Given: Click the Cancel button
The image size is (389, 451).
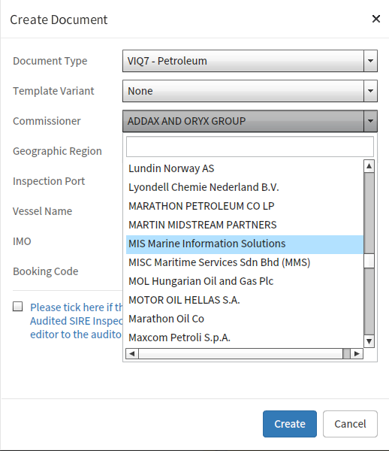Looking at the screenshot, I should (350, 424).
